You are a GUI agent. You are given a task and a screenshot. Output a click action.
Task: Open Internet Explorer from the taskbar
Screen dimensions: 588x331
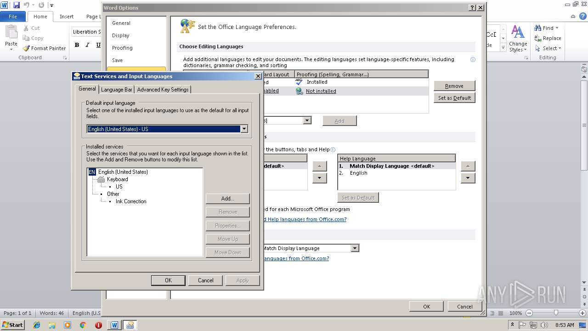tap(37, 325)
